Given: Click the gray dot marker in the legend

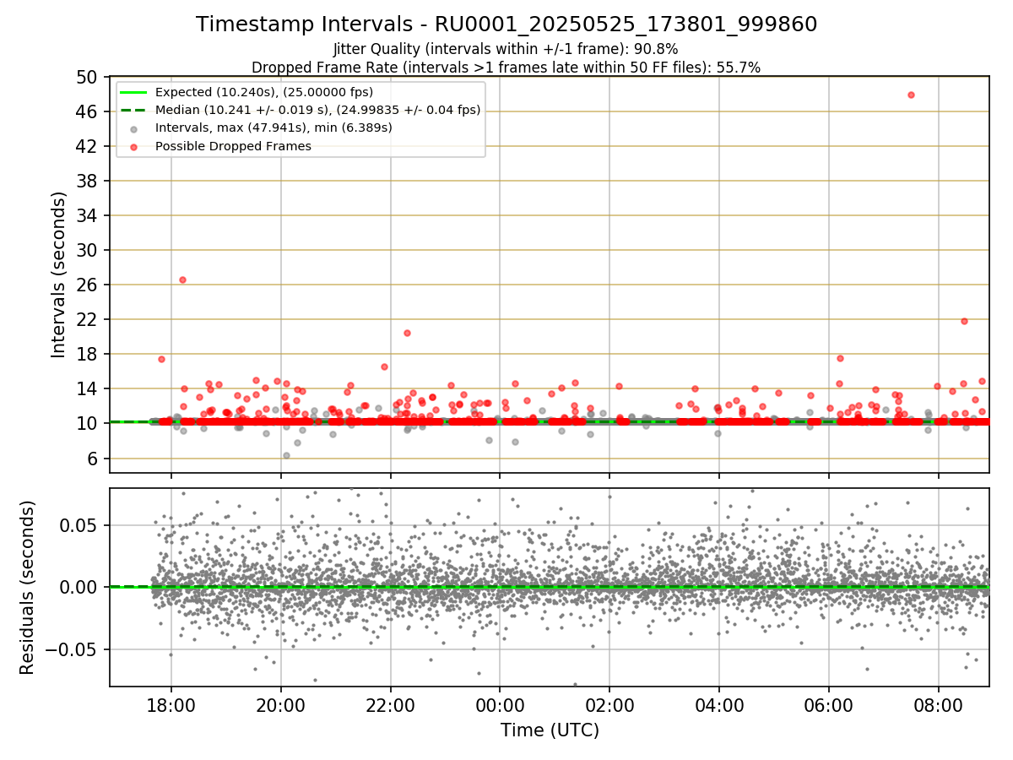Looking at the screenshot, I should tap(134, 128).
